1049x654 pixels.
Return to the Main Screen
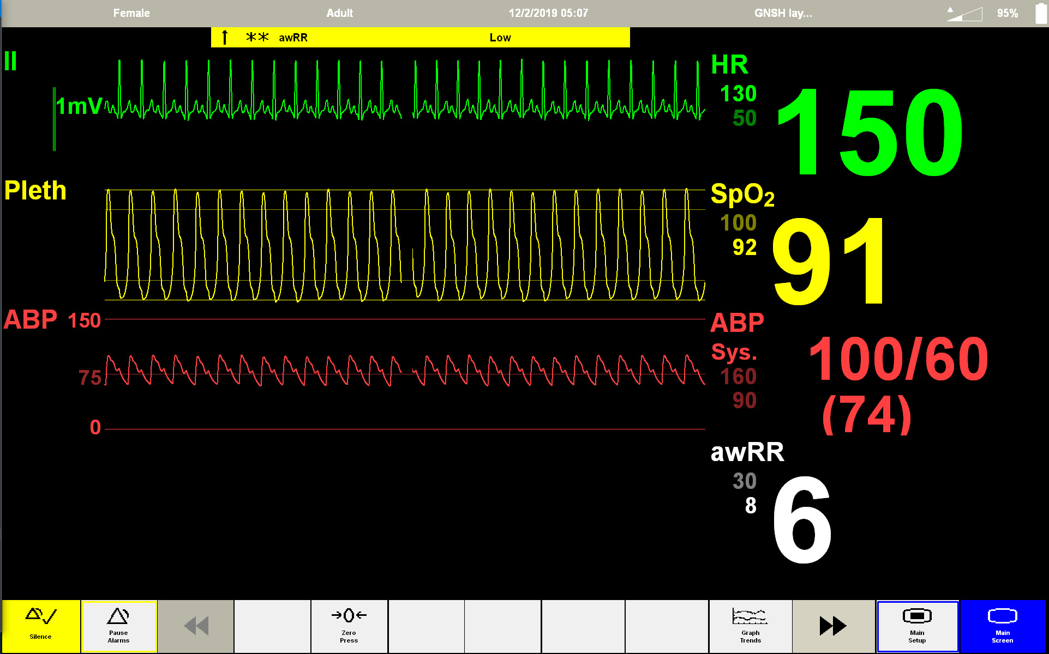[x=1003, y=626]
